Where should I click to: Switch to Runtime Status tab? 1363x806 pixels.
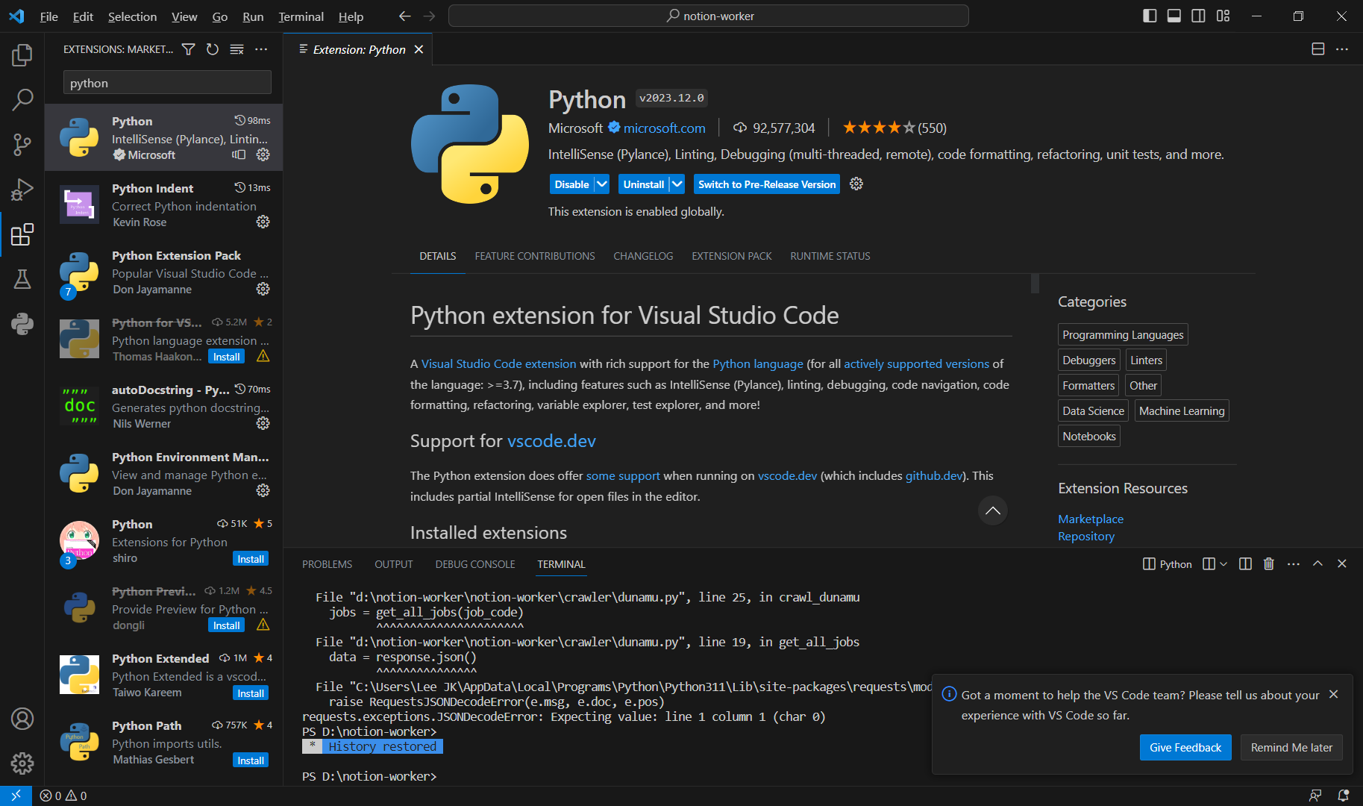click(830, 256)
